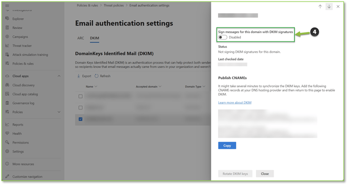Select the DKIM tab
Image resolution: width=348 pixels, height=185 pixels.
(x=95, y=38)
